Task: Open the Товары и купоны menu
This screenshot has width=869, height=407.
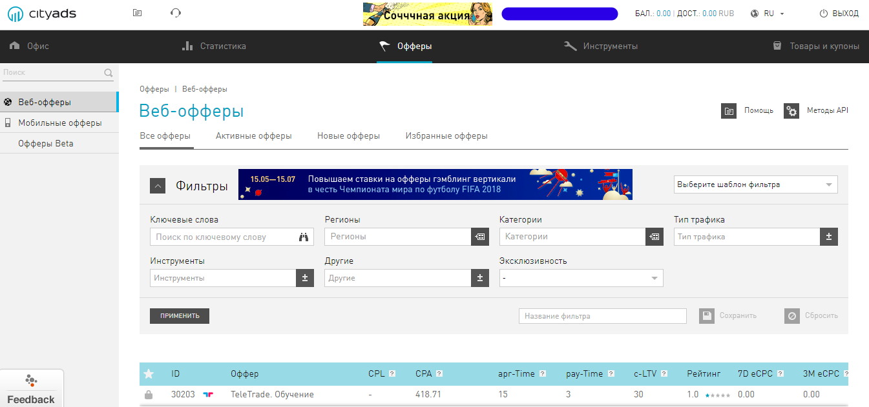Action: pyautogui.click(x=816, y=46)
